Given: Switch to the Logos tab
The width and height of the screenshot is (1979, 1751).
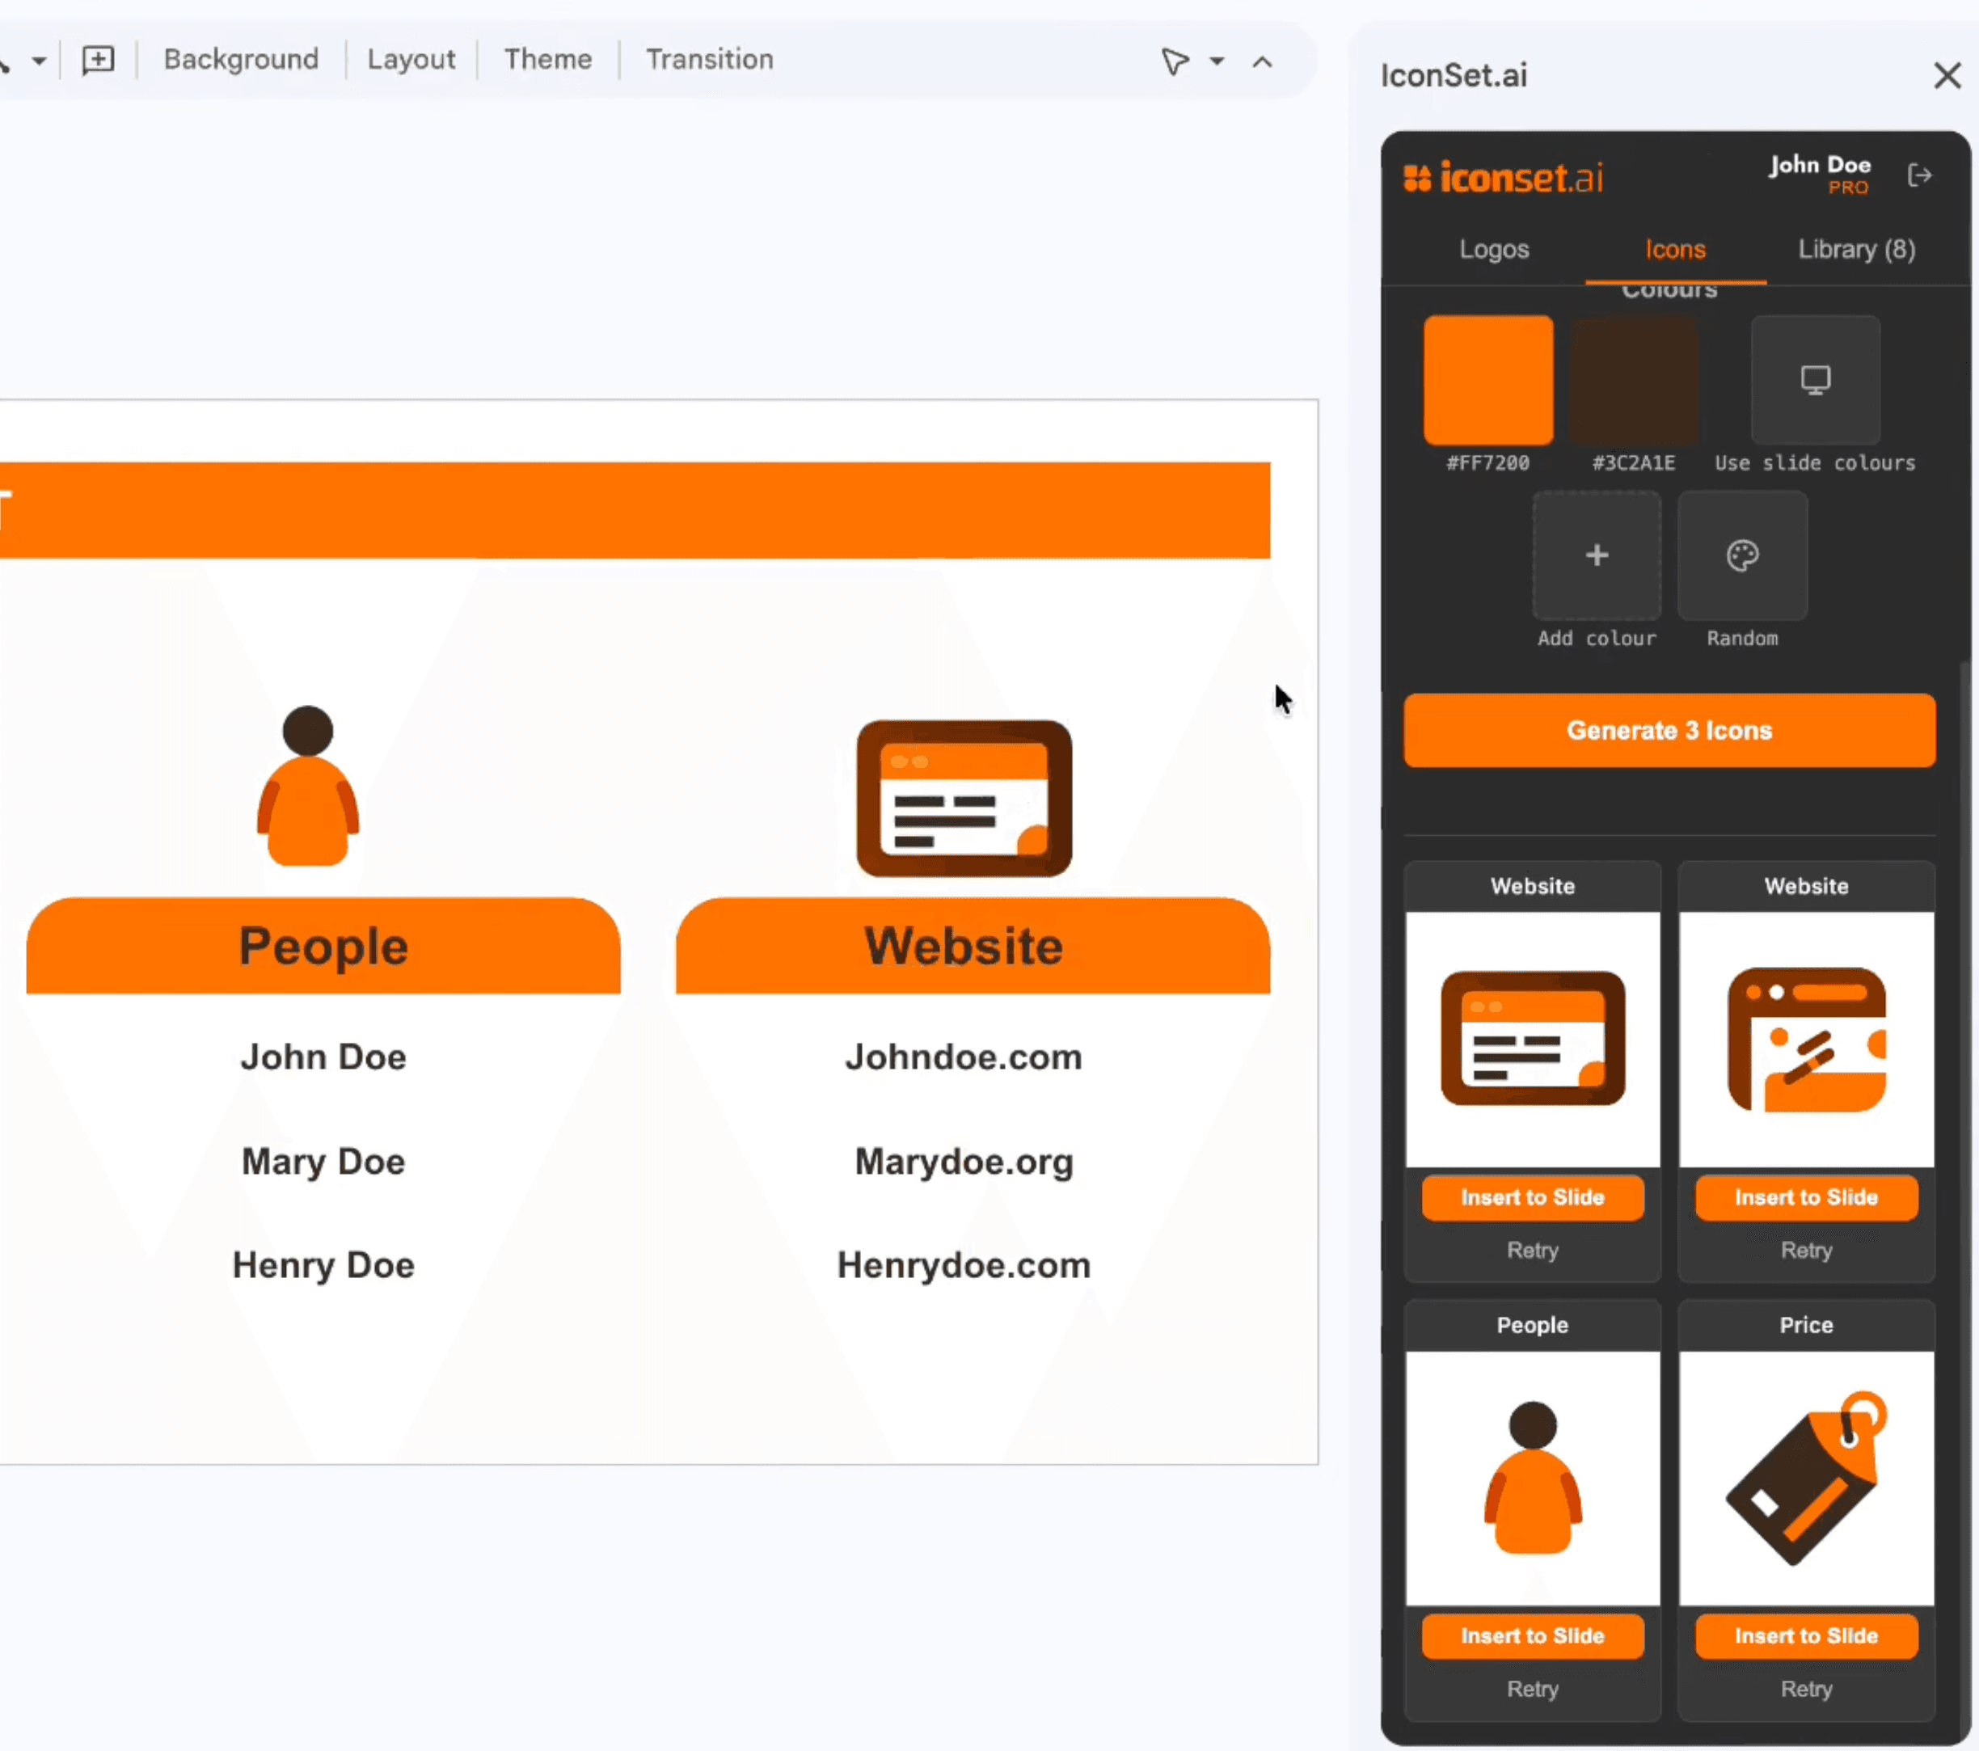Looking at the screenshot, I should (1494, 250).
